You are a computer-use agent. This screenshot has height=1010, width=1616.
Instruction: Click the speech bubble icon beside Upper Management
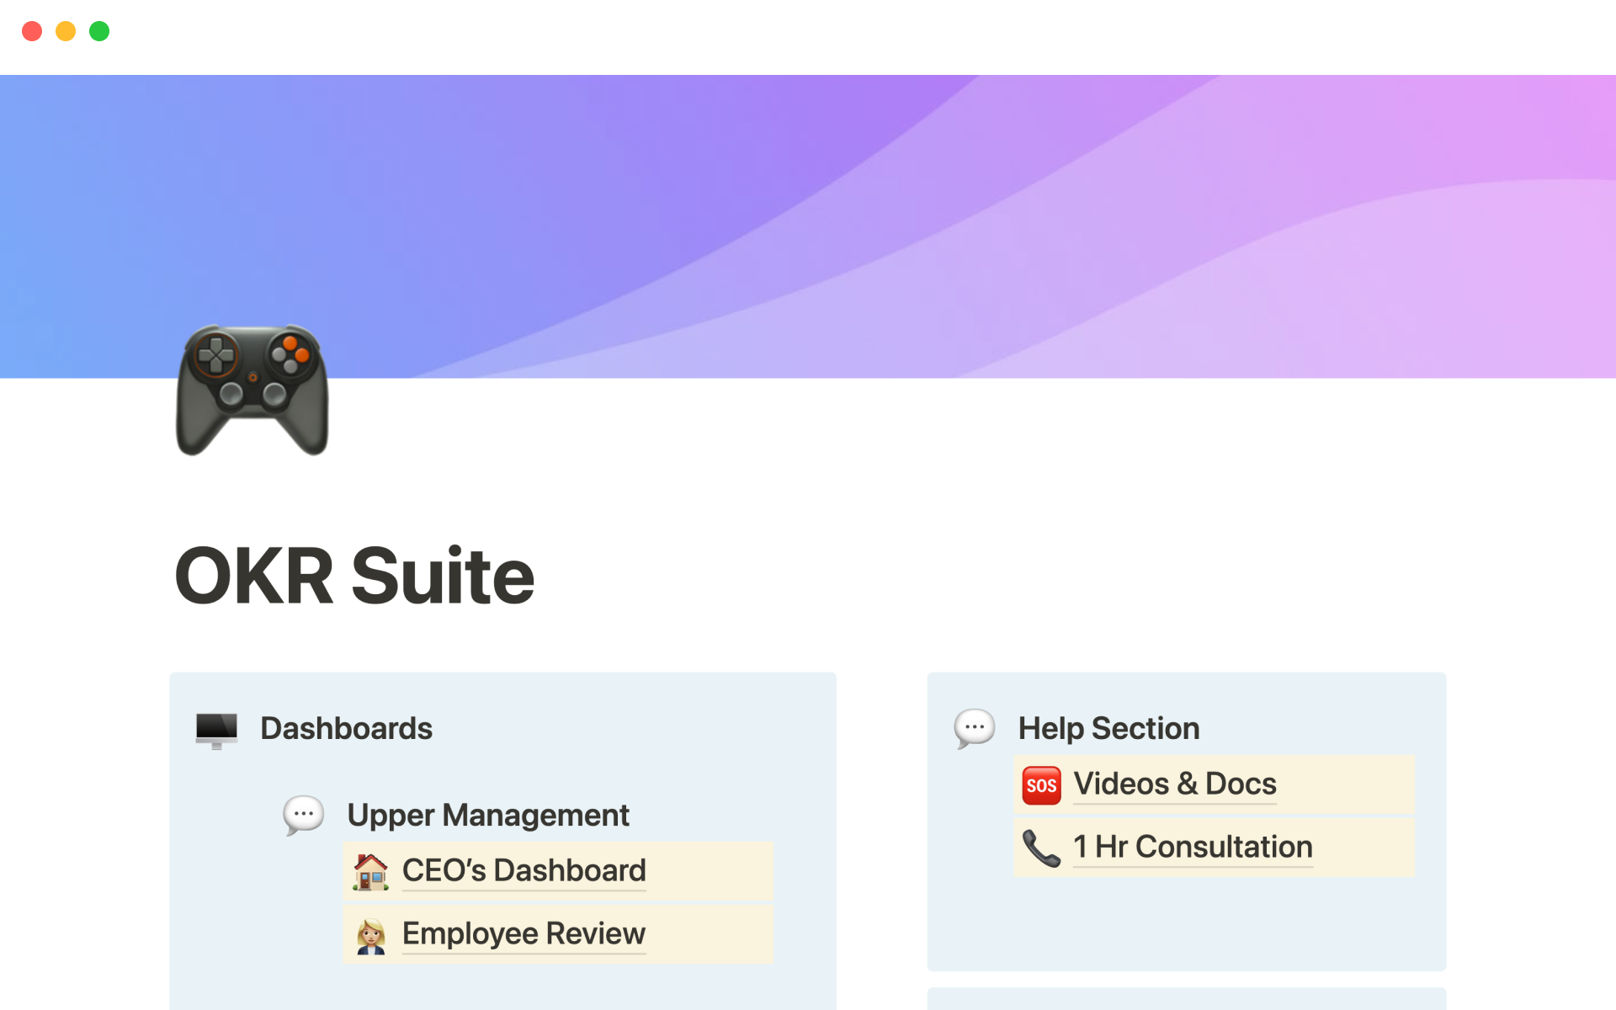pyautogui.click(x=303, y=815)
